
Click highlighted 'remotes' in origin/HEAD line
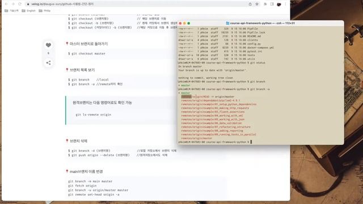187,97
